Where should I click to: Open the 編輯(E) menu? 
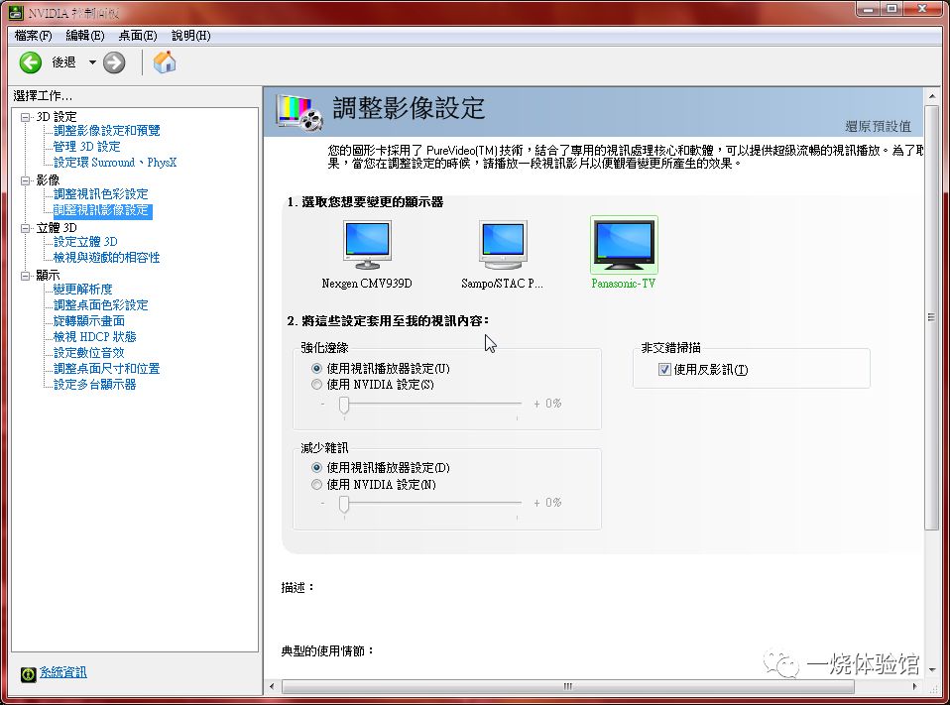click(85, 36)
